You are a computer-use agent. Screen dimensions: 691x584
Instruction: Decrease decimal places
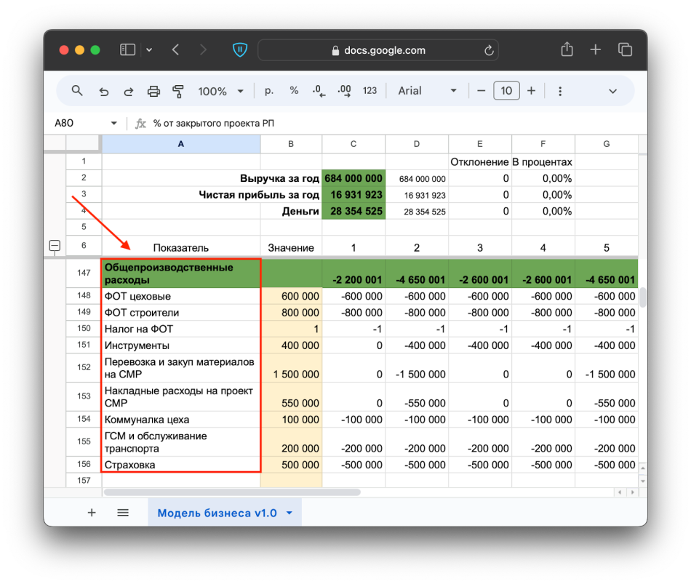pyautogui.click(x=318, y=91)
